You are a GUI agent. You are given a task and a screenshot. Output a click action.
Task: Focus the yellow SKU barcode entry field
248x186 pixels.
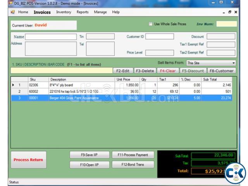61,71
